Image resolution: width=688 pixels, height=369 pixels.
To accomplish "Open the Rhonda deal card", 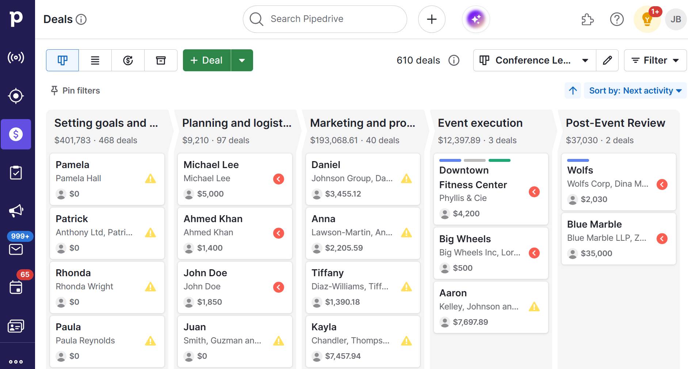I will point(107,287).
